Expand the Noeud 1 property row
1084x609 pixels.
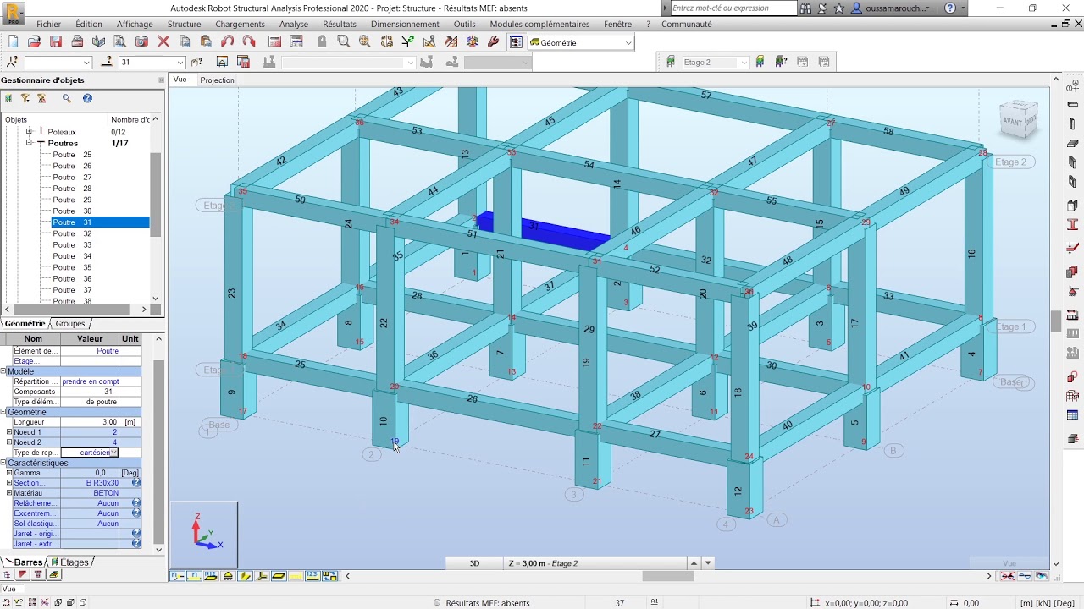pos(9,432)
